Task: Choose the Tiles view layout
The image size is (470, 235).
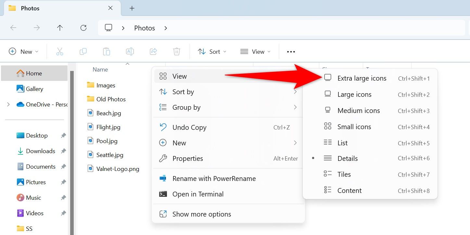Action: (344, 174)
